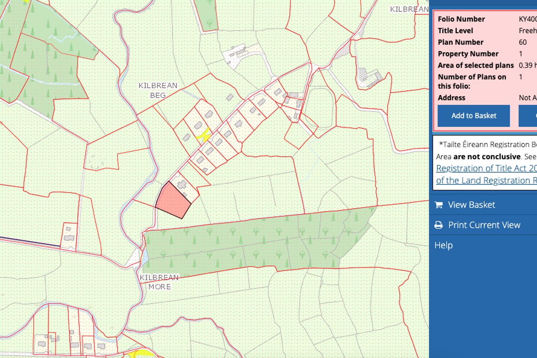Click the cut-off button right of Add to Basket
Image resolution: width=537 pixels, height=358 pixels.
click(528, 116)
